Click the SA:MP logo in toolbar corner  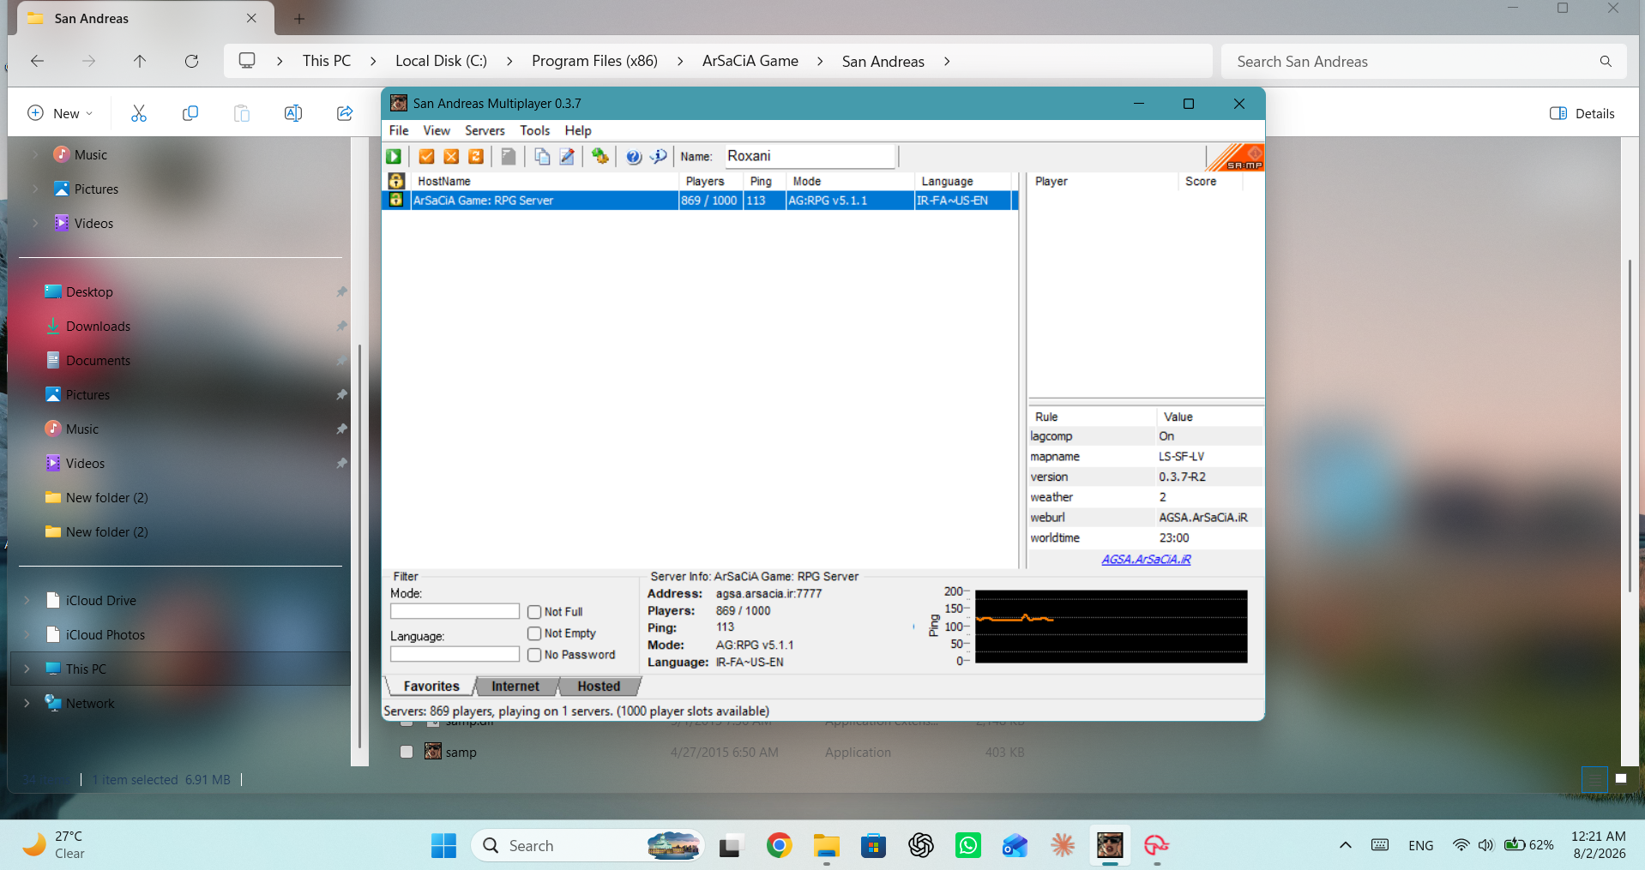click(x=1235, y=157)
